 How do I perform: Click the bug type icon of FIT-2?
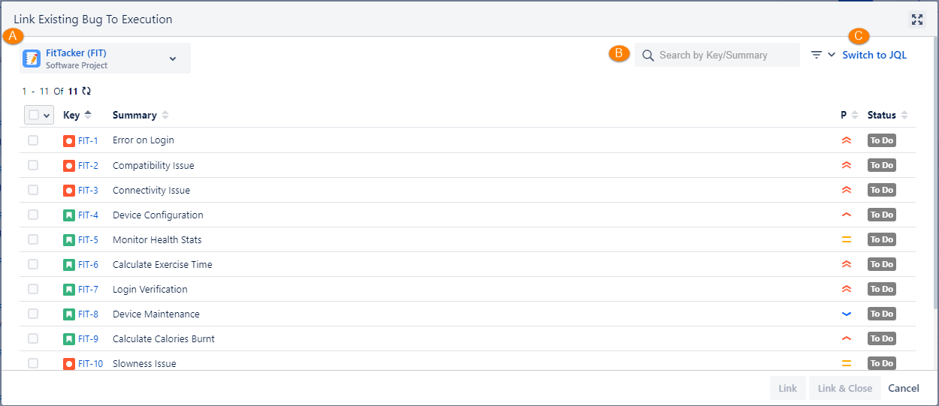coord(69,165)
